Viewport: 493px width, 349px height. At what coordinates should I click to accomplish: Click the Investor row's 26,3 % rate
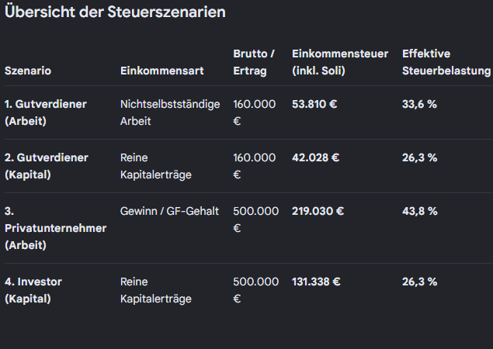click(420, 282)
